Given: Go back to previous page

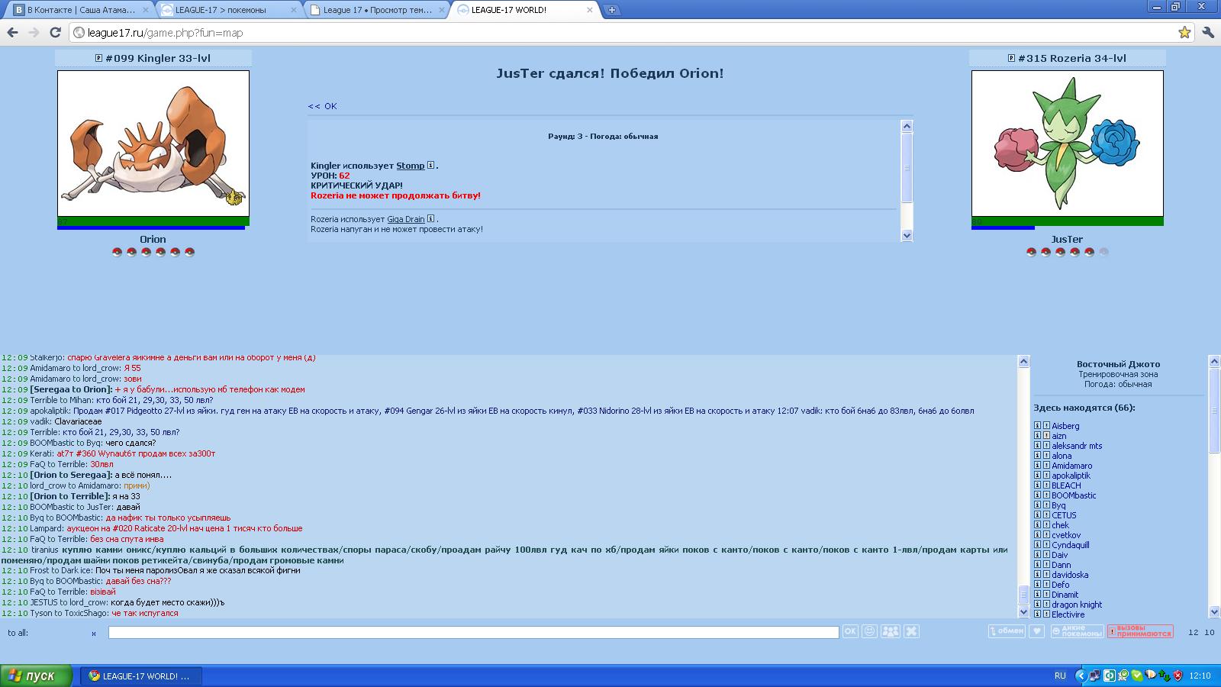Looking at the screenshot, I should pyautogui.click(x=12, y=32).
